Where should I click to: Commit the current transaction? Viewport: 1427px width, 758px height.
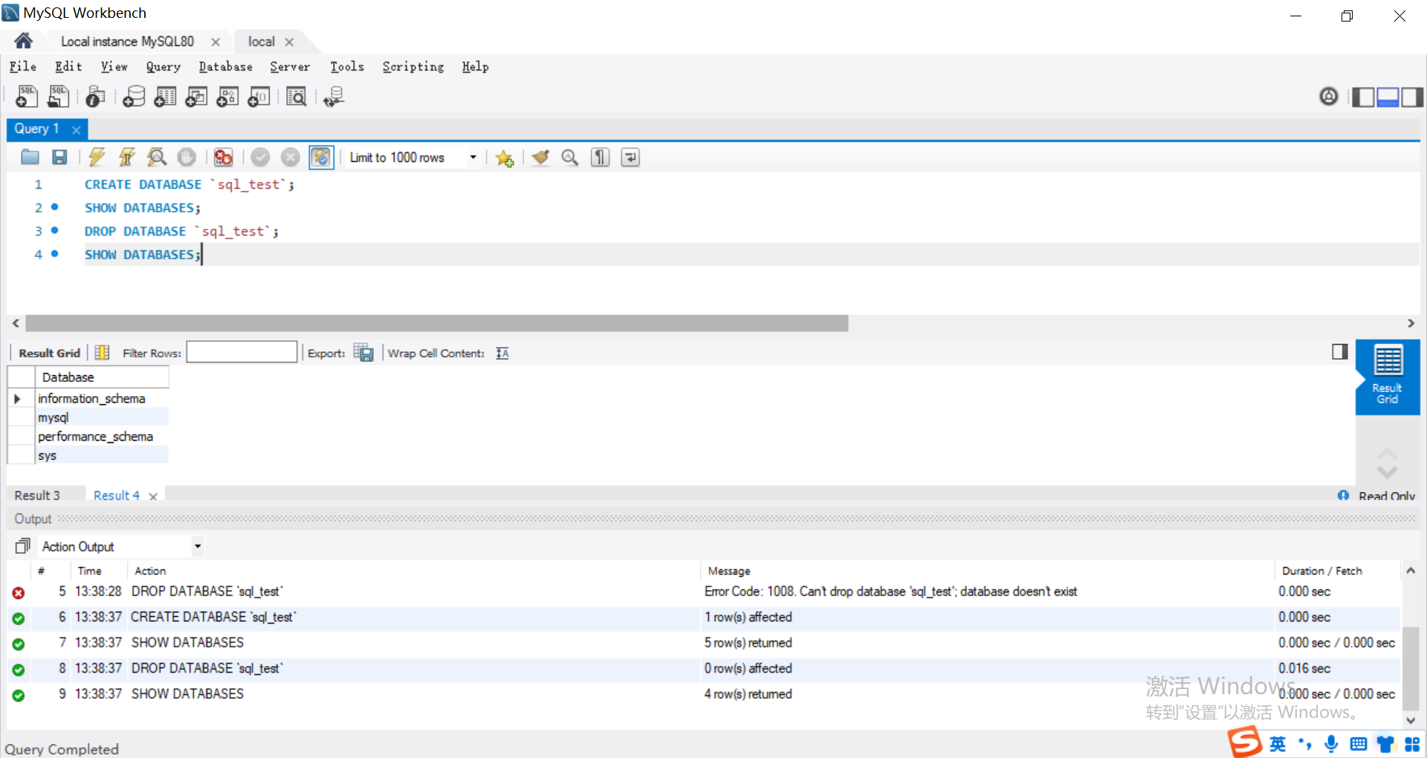point(260,157)
